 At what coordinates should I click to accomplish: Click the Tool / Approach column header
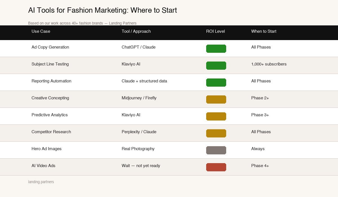[x=136, y=31]
